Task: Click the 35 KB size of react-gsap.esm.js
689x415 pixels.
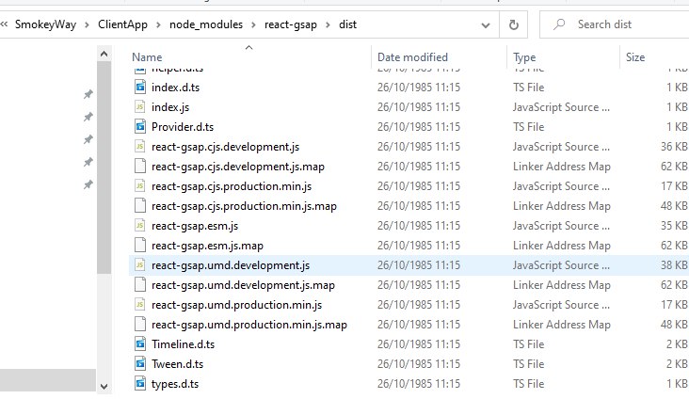Action: [x=674, y=226]
